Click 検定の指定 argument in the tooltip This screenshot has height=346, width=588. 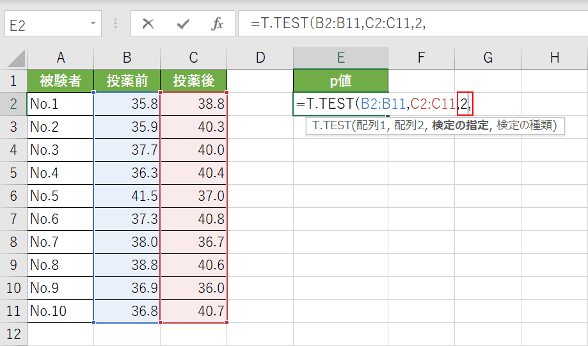[460, 125]
